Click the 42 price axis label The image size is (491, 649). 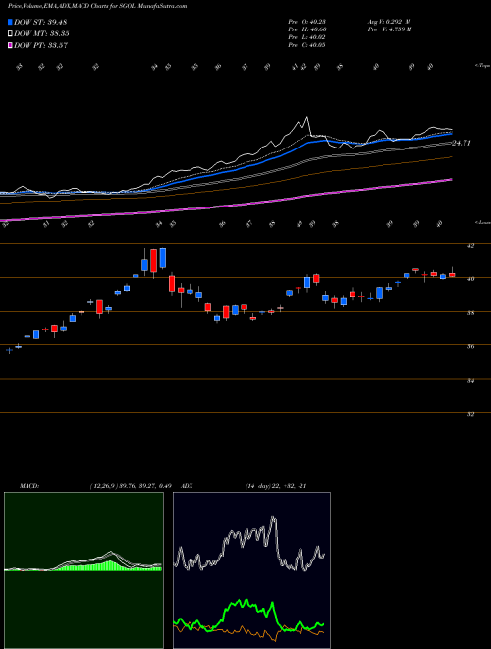click(x=470, y=246)
